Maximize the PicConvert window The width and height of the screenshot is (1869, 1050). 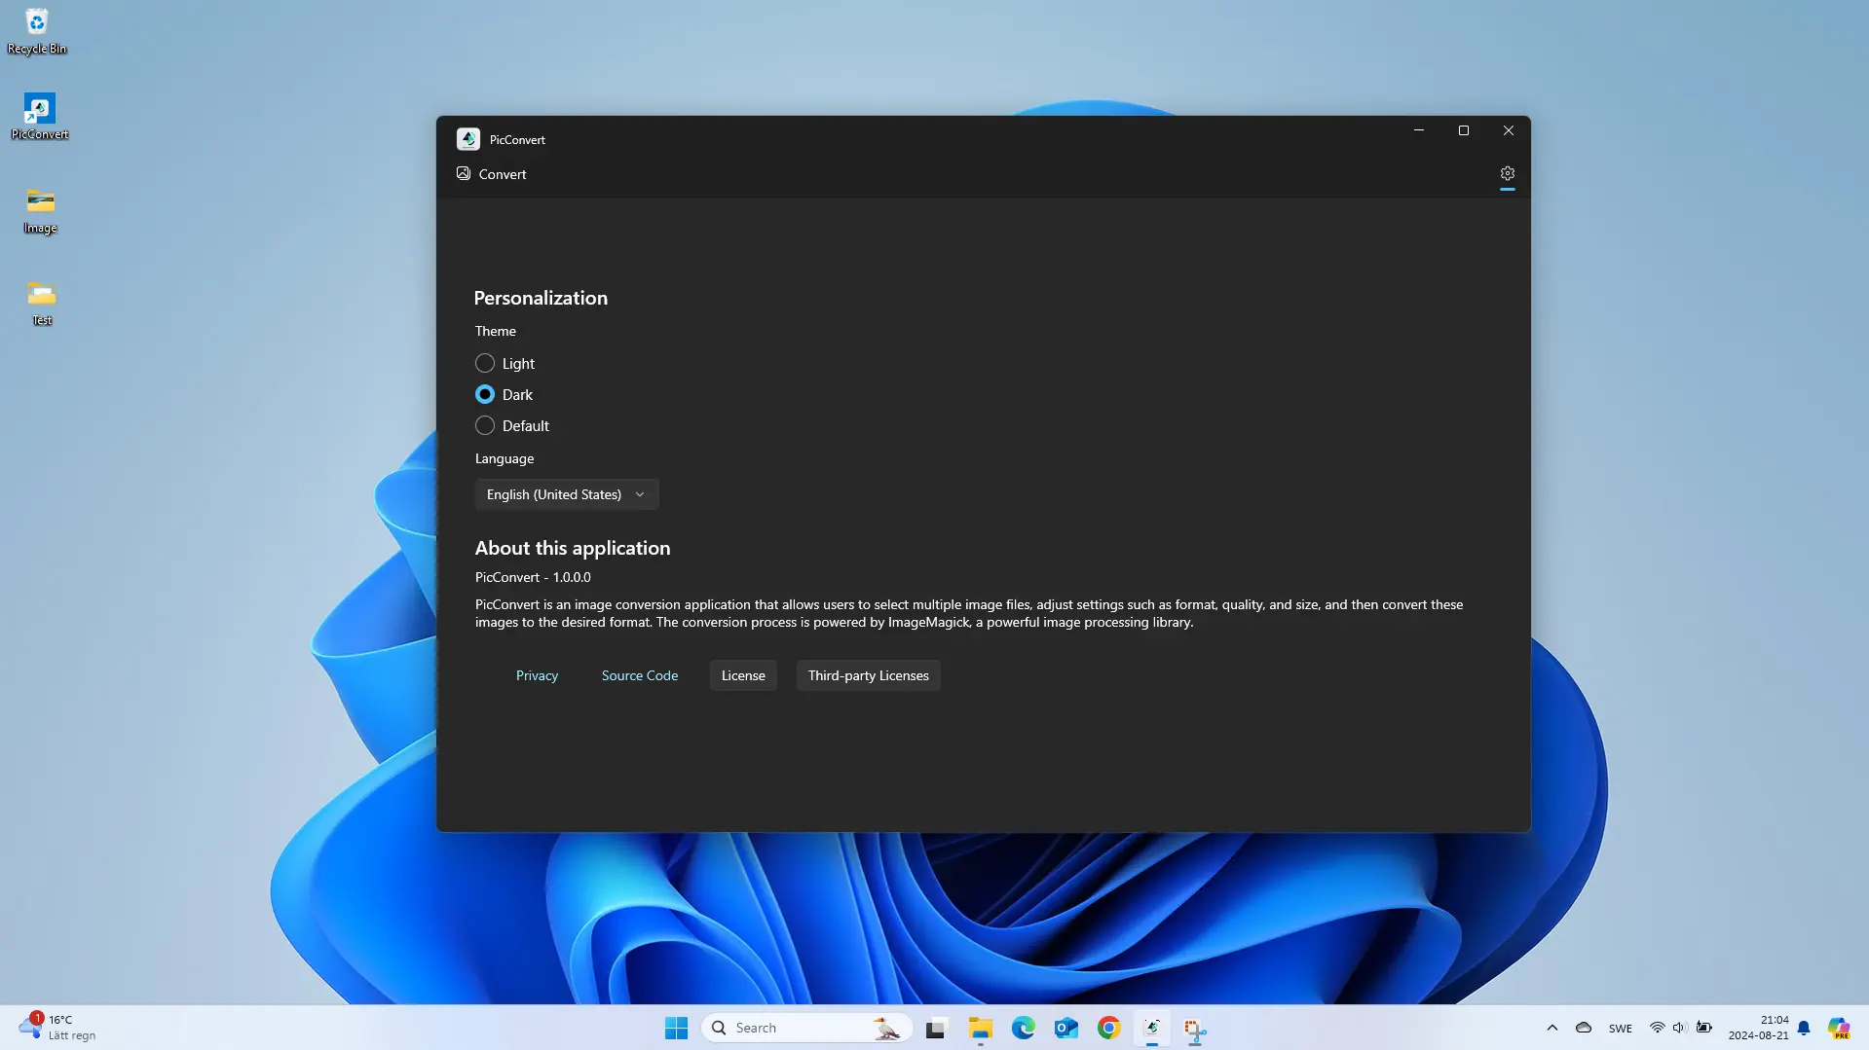click(1464, 130)
